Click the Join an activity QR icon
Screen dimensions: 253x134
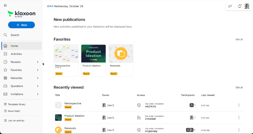[x=5, y=121]
